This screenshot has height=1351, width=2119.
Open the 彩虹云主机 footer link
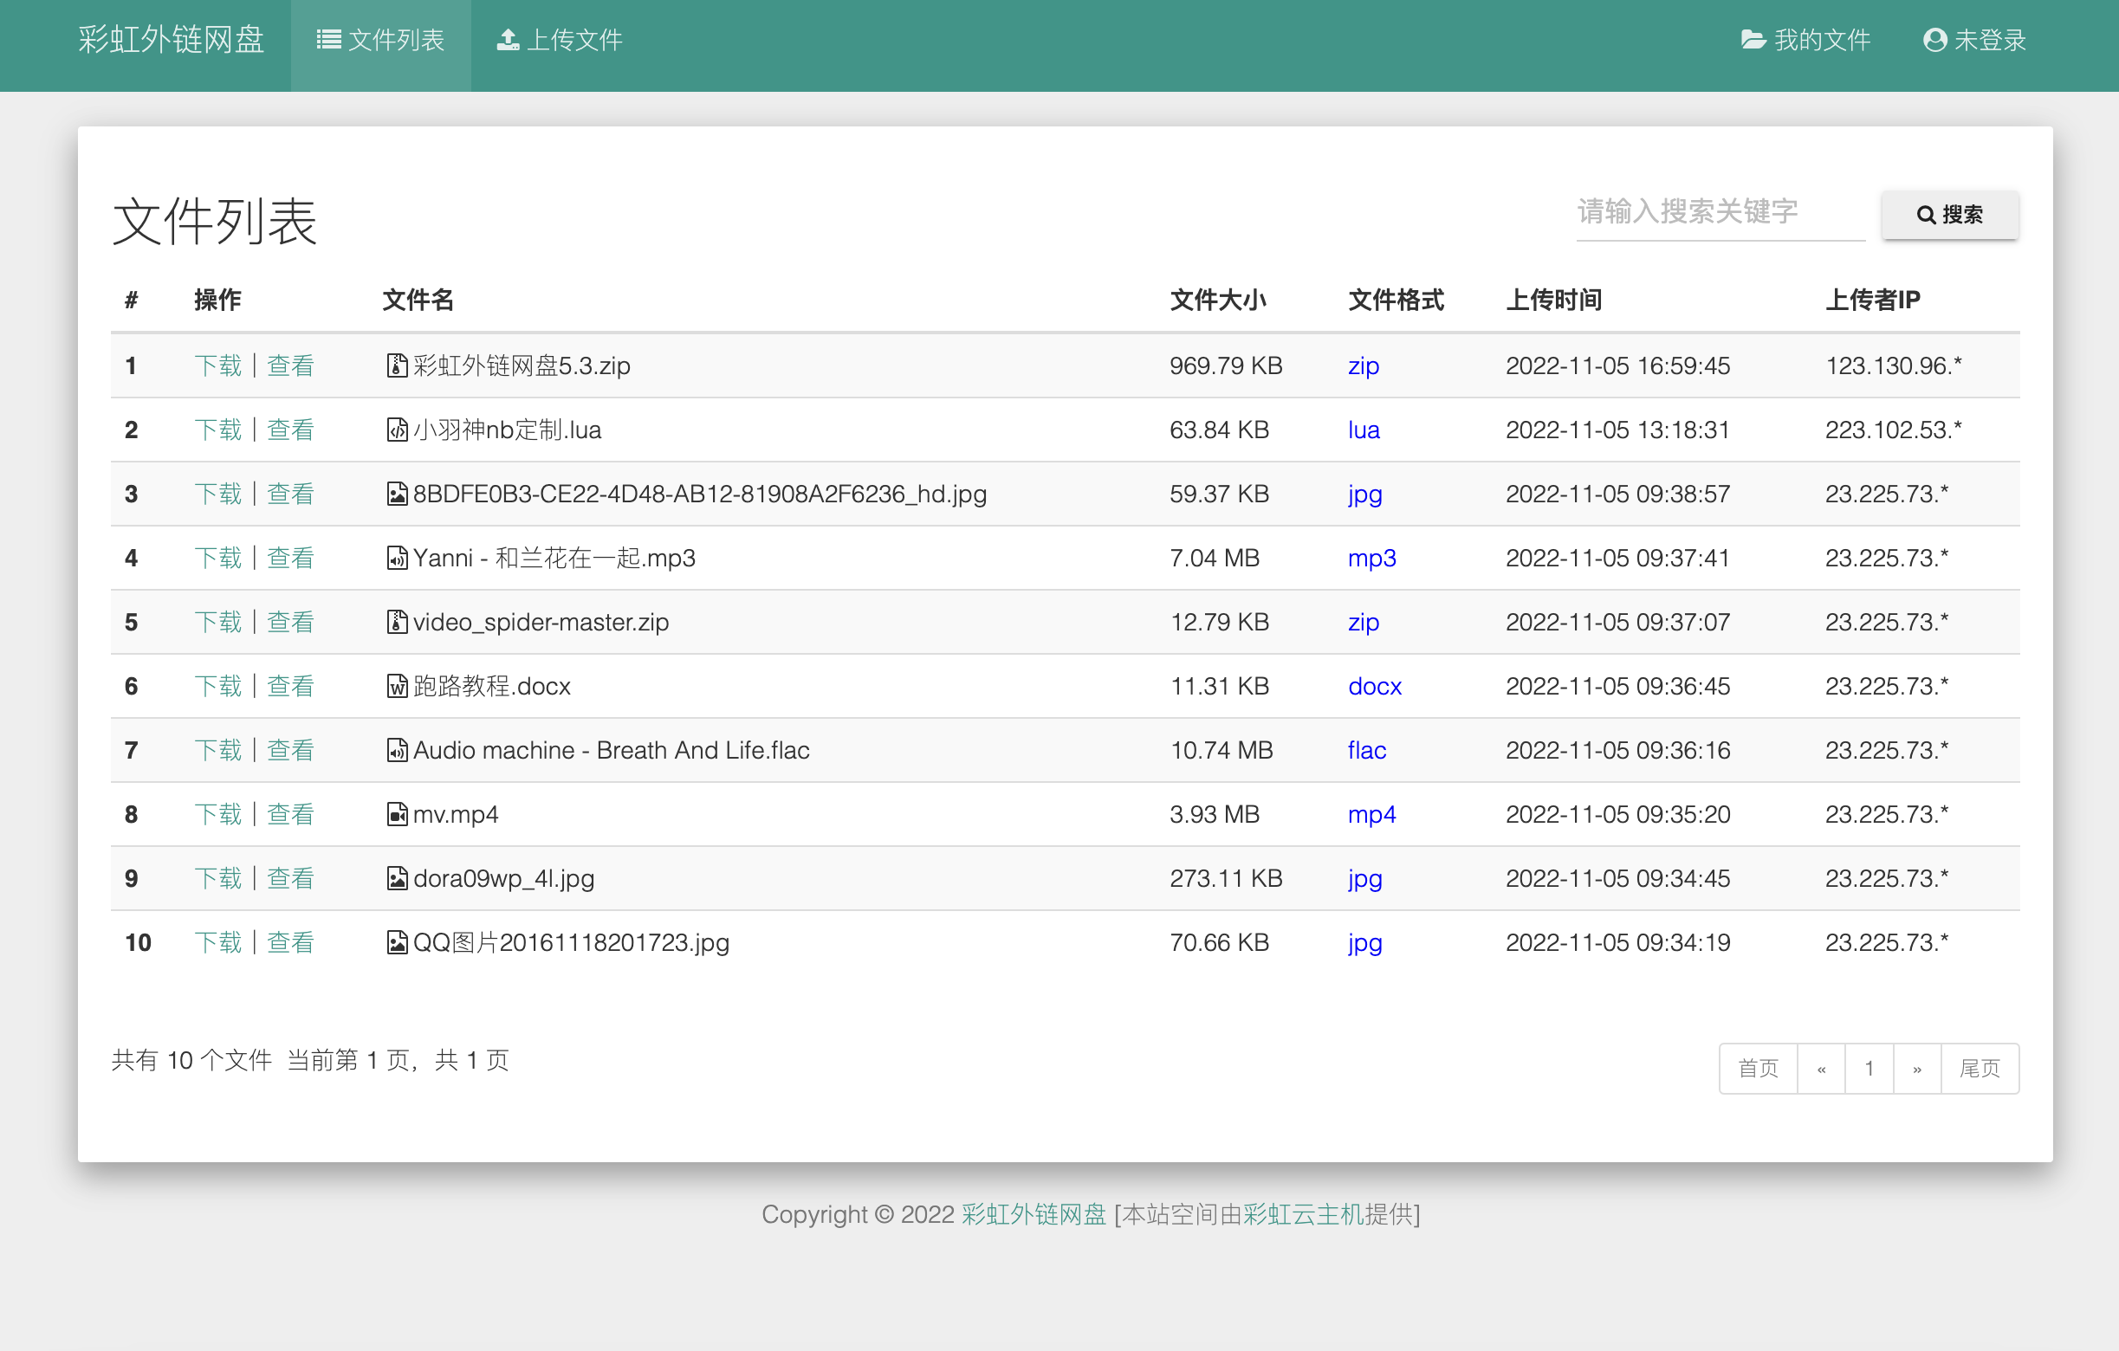[x=1303, y=1214]
